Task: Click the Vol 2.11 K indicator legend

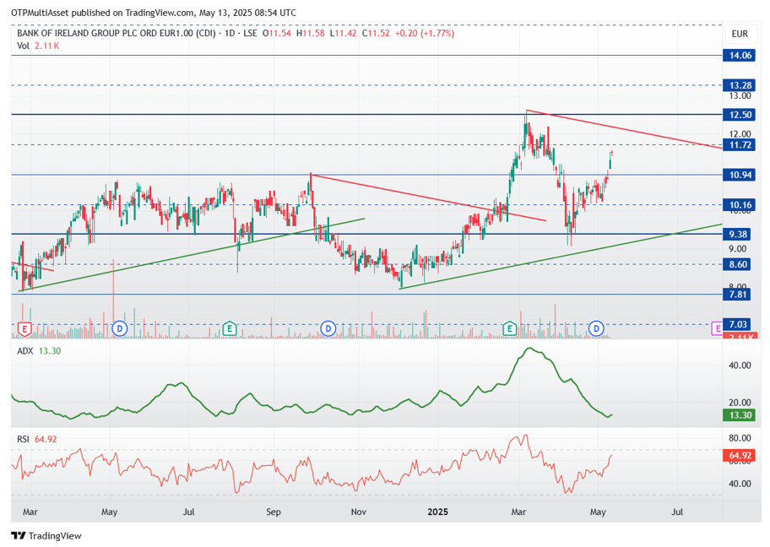Action: pyautogui.click(x=38, y=46)
